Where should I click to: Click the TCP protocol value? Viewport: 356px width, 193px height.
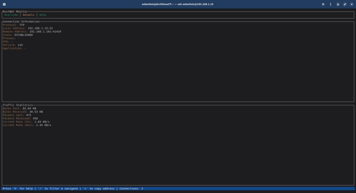[22, 25]
